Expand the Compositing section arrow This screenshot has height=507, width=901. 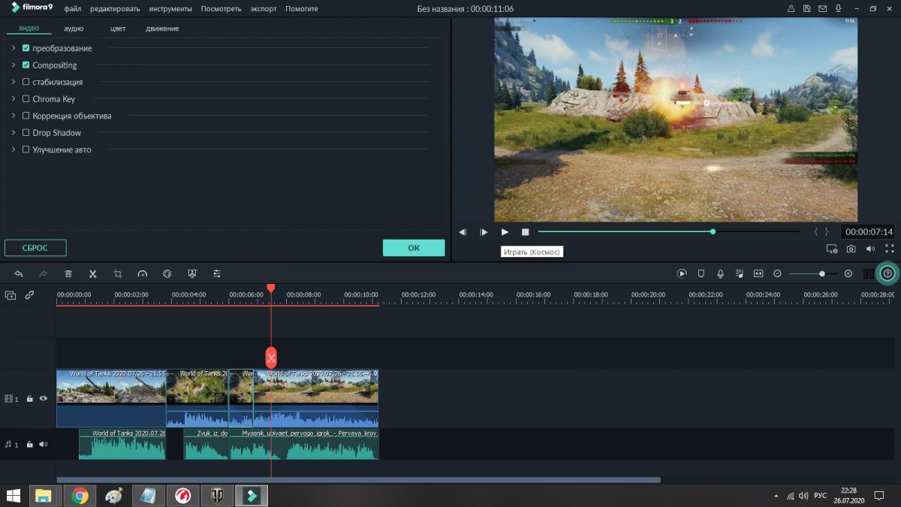[x=14, y=65]
